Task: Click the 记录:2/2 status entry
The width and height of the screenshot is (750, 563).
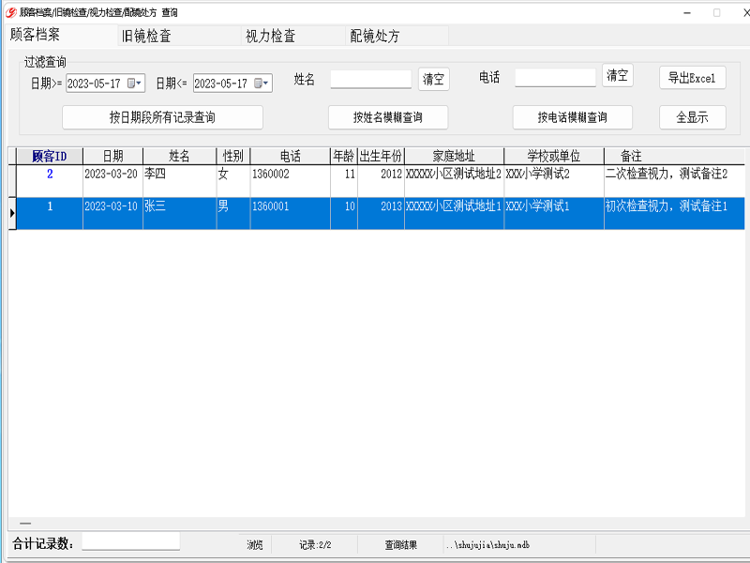Action: point(315,545)
